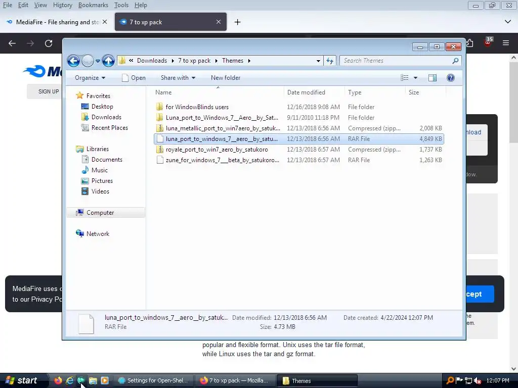Open Recent Places in the navigation pane
This screenshot has height=388, width=518.
pyautogui.click(x=109, y=128)
